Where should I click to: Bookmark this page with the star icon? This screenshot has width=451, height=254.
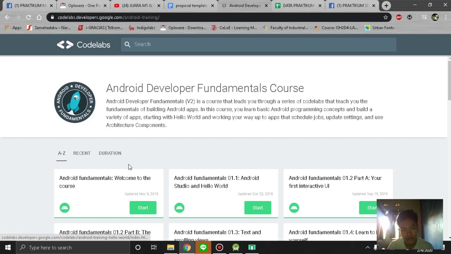(385, 17)
